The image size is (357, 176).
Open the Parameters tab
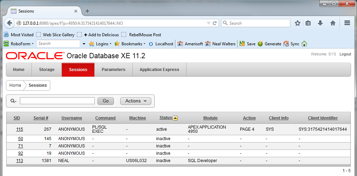(114, 70)
